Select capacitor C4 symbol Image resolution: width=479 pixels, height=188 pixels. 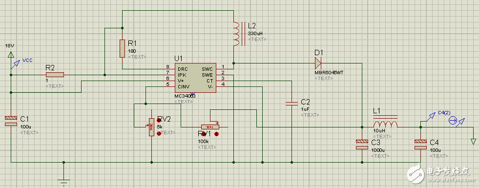tap(421, 145)
